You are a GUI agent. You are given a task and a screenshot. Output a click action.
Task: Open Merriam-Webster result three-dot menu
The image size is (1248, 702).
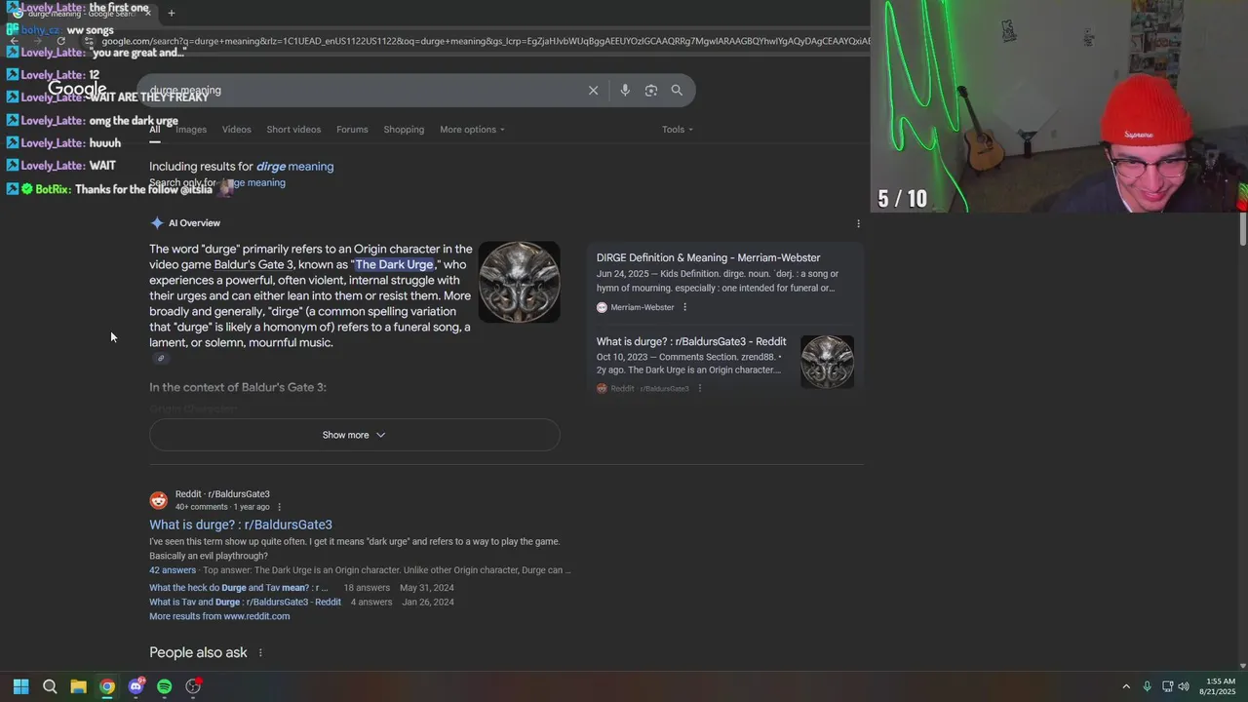click(x=684, y=307)
